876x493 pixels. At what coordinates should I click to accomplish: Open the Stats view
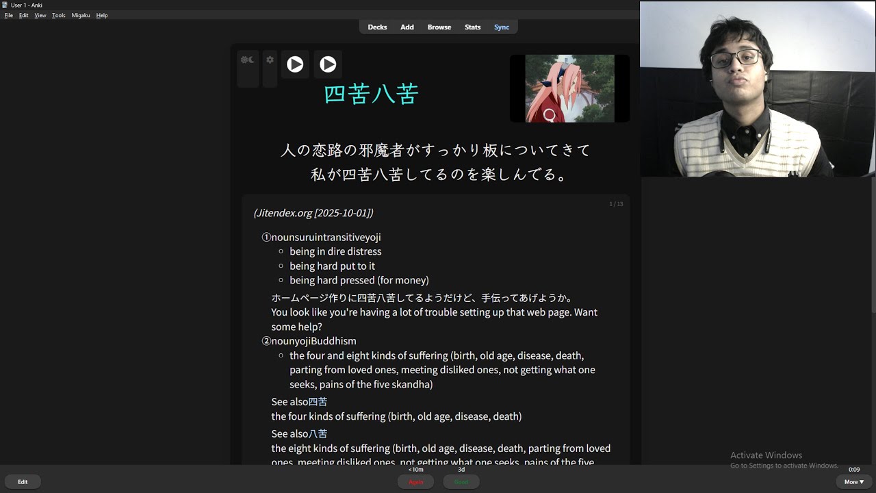(x=473, y=27)
